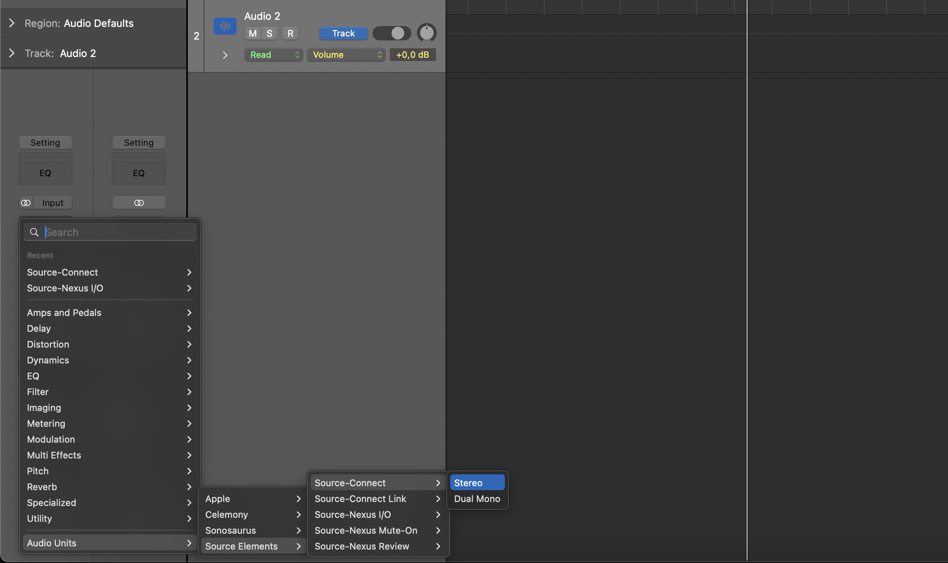Expand the Region Audio Defaults inspector
This screenshot has width=948, height=563.
(x=12, y=23)
